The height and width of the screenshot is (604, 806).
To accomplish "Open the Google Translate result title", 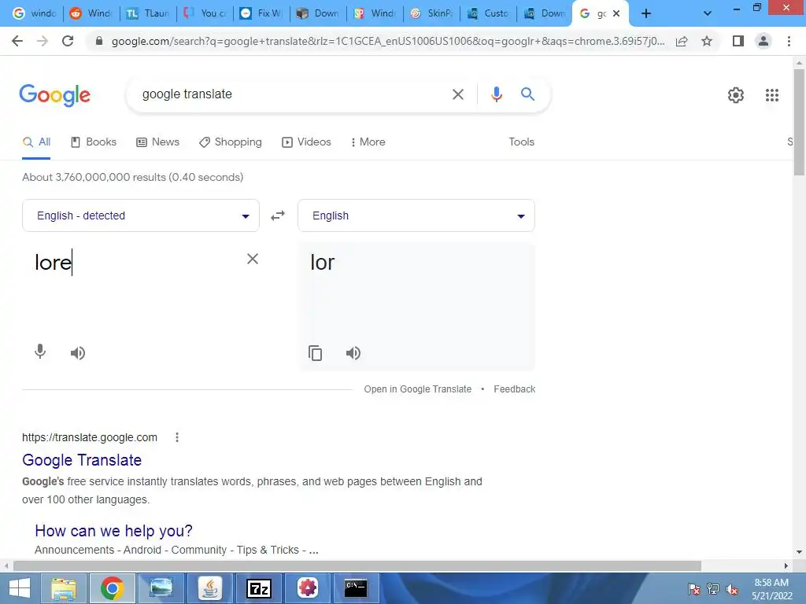I will 82,460.
